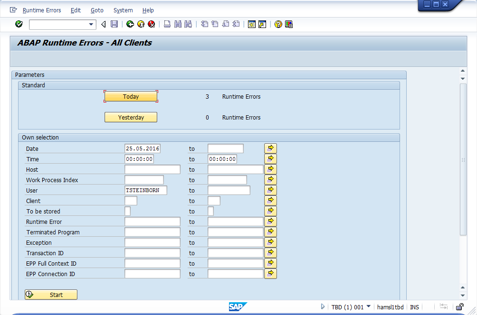Image resolution: width=477 pixels, height=315 pixels.
Task: Click the green Enter checkmark icon
Action: tap(19, 24)
